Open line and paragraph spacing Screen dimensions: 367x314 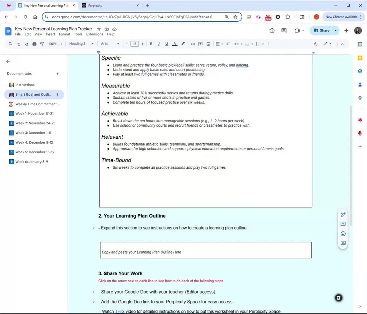(228, 44)
